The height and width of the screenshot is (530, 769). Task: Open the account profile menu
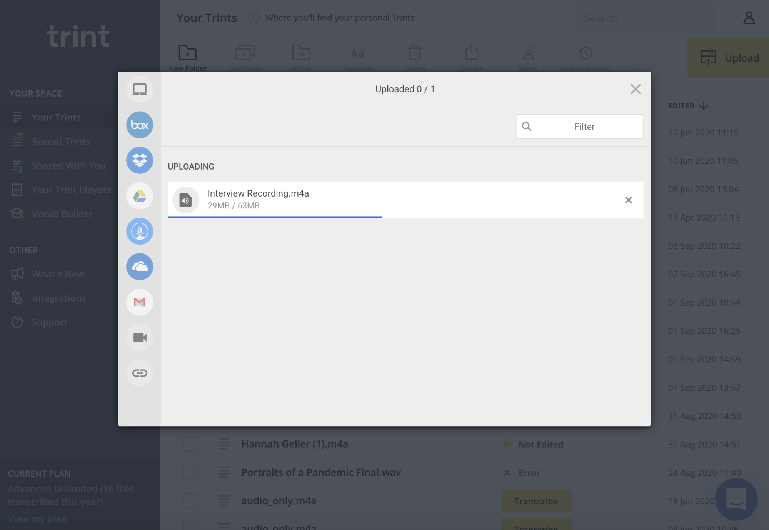tap(749, 18)
